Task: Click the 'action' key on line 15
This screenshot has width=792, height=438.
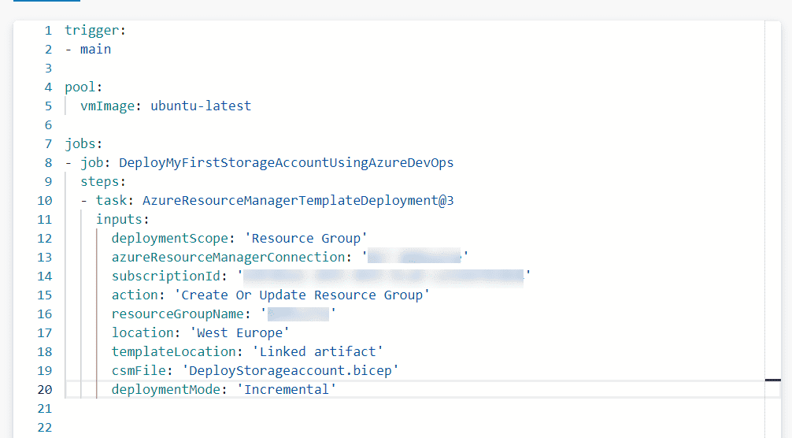Action: (x=135, y=295)
